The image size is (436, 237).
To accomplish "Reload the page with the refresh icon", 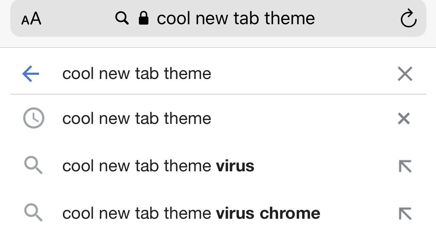I will point(408,19).
